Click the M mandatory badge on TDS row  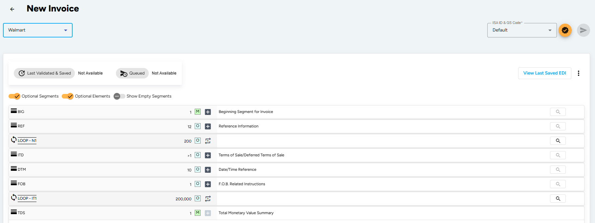tap(198, 213)
